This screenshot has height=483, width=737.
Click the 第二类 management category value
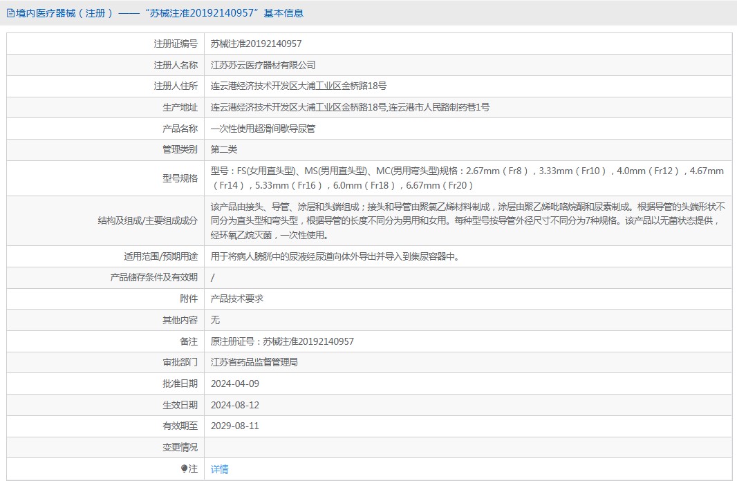[x=224, y=149]
